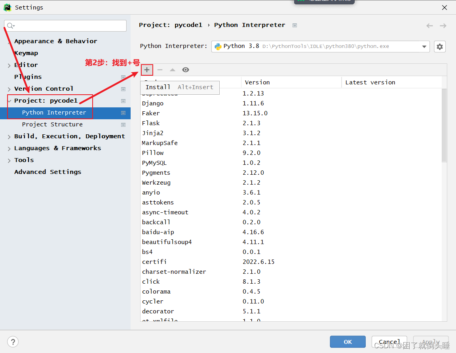This screenshot has width=456, height=353.
Task: Click the PyCharm logo in title bar
Action: tap(7, 7)
